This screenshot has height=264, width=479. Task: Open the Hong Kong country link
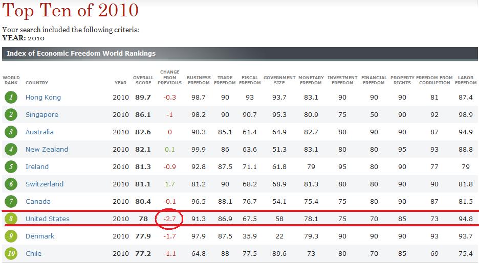43,97
